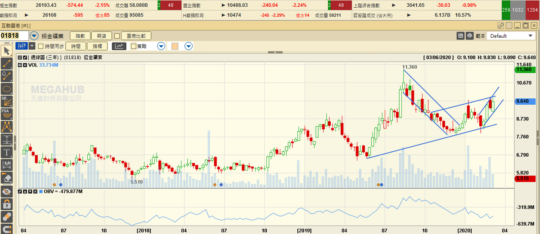This screenshot has height=234, width=540.
Task: Click stock code input field 01818
Action: click(14, 36)
